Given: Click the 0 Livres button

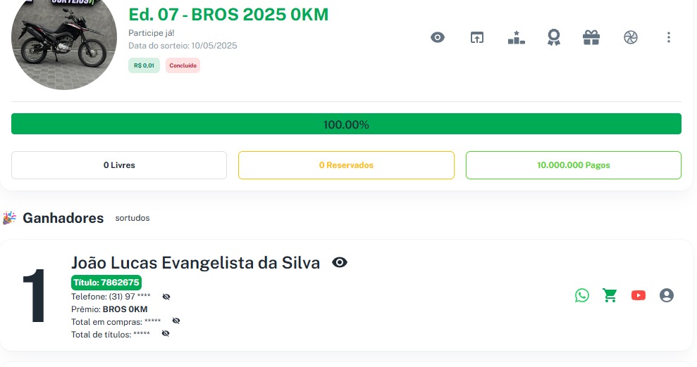Looking at the screenshot, I should click(x=119, y=165).
